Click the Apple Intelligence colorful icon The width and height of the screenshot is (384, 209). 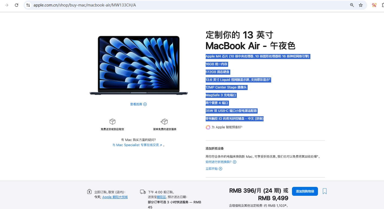point(208,127)
